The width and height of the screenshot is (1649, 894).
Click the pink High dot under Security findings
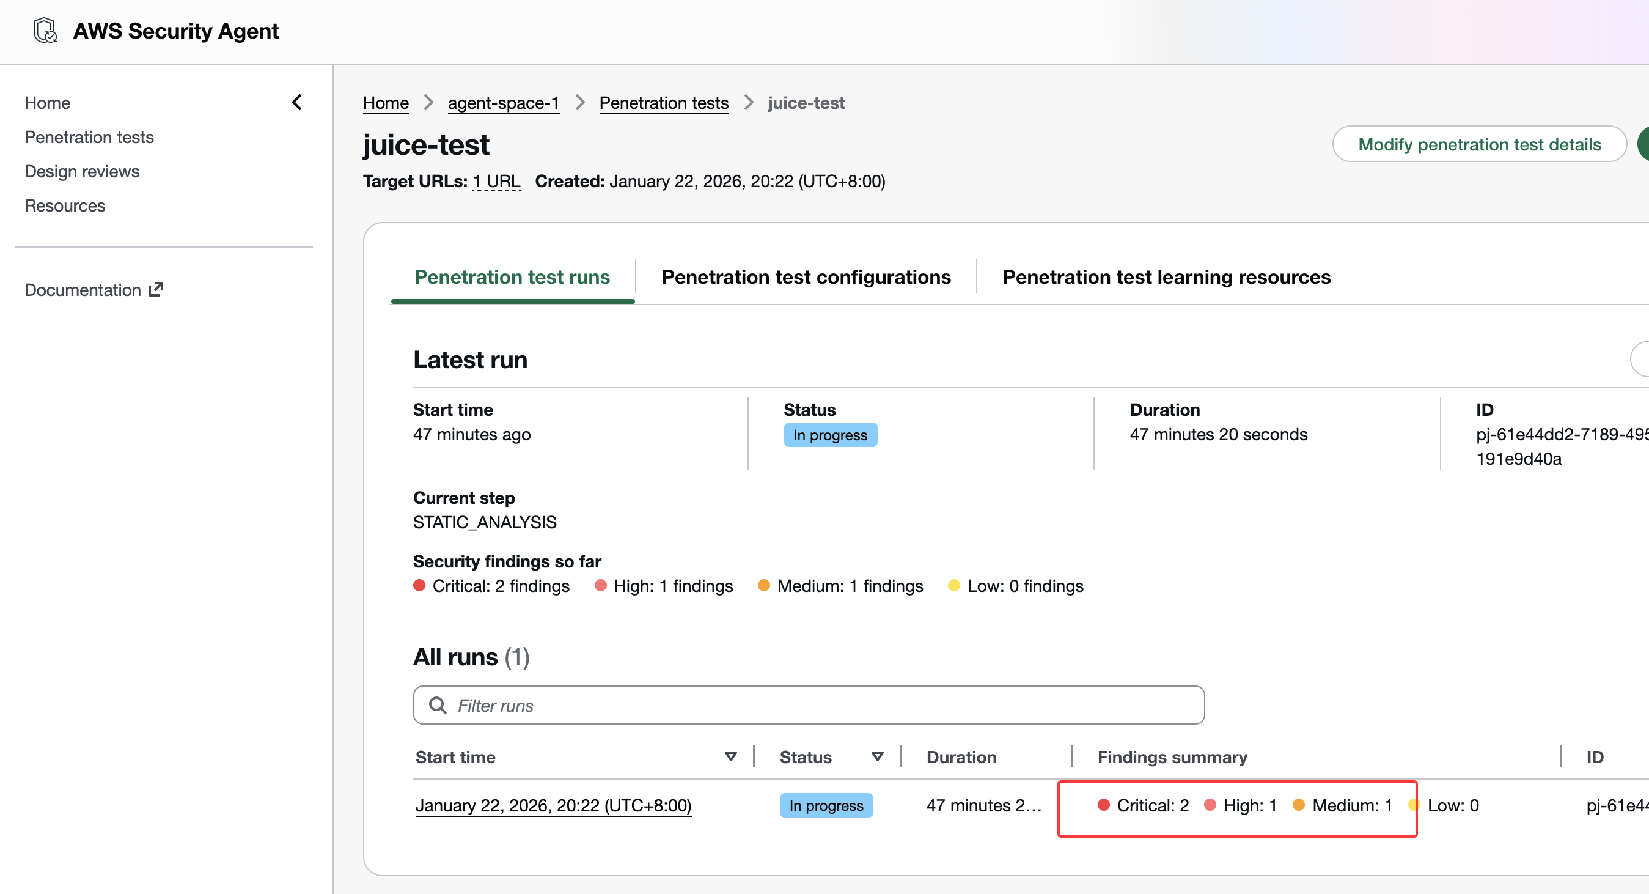[x=600, y=585]
